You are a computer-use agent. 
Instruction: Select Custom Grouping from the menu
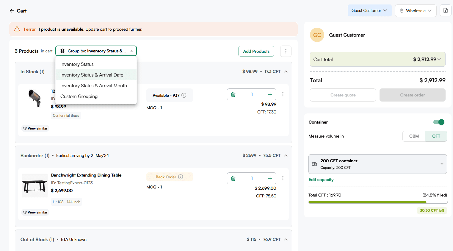pyautogui.click(x=79, y=96)
